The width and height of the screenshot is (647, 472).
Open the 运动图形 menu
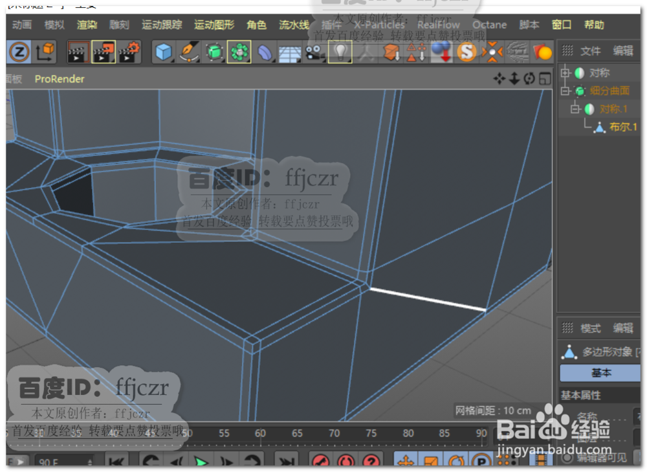point(214,25)
